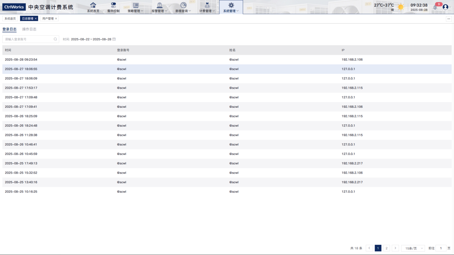Switch to the 系统首页 page tab
Image resolution: width=454 pixels, height=255 pixels.
(10, 18)
